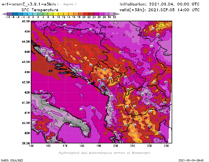Screen dimensions: 209x162
Task: Click the initialisation 2021.09.04. 00:00 UTC text
Action: click(x=160, y=4)
